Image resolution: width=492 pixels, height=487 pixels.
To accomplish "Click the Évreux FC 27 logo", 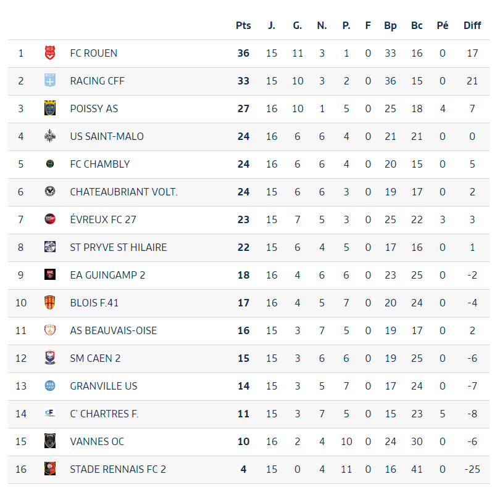I will 50,219.
